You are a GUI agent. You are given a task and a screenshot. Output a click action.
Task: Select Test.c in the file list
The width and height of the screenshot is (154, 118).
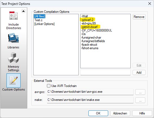point(39,20)
